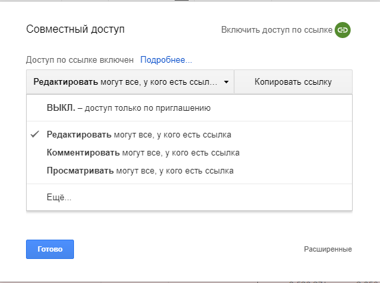Click Доступ по ссылке включен status text
This screenshot has height=283, width=380.
click(80, 59)
